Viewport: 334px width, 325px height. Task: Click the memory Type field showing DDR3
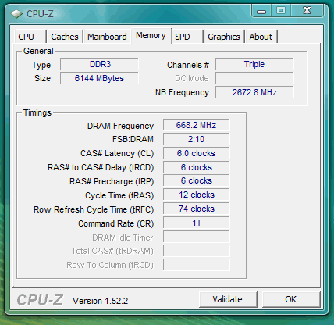[99, 64]
